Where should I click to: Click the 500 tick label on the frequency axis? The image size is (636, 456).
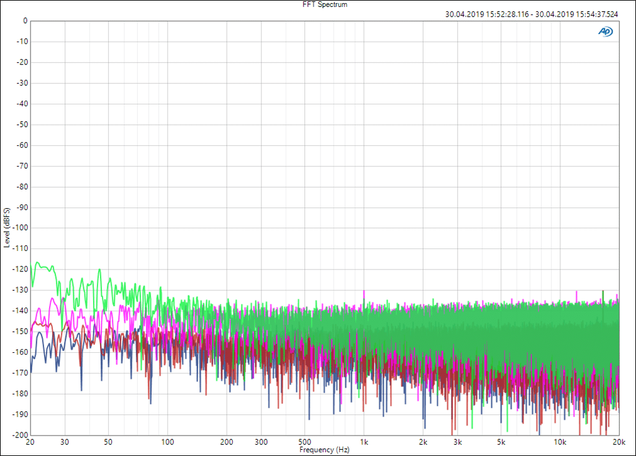(x=305, y=442)
